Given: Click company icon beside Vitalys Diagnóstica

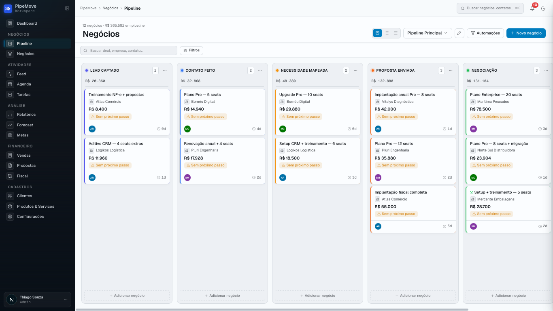Looking at the screenshot, I should pyautogui.click(x=378, y=102).
